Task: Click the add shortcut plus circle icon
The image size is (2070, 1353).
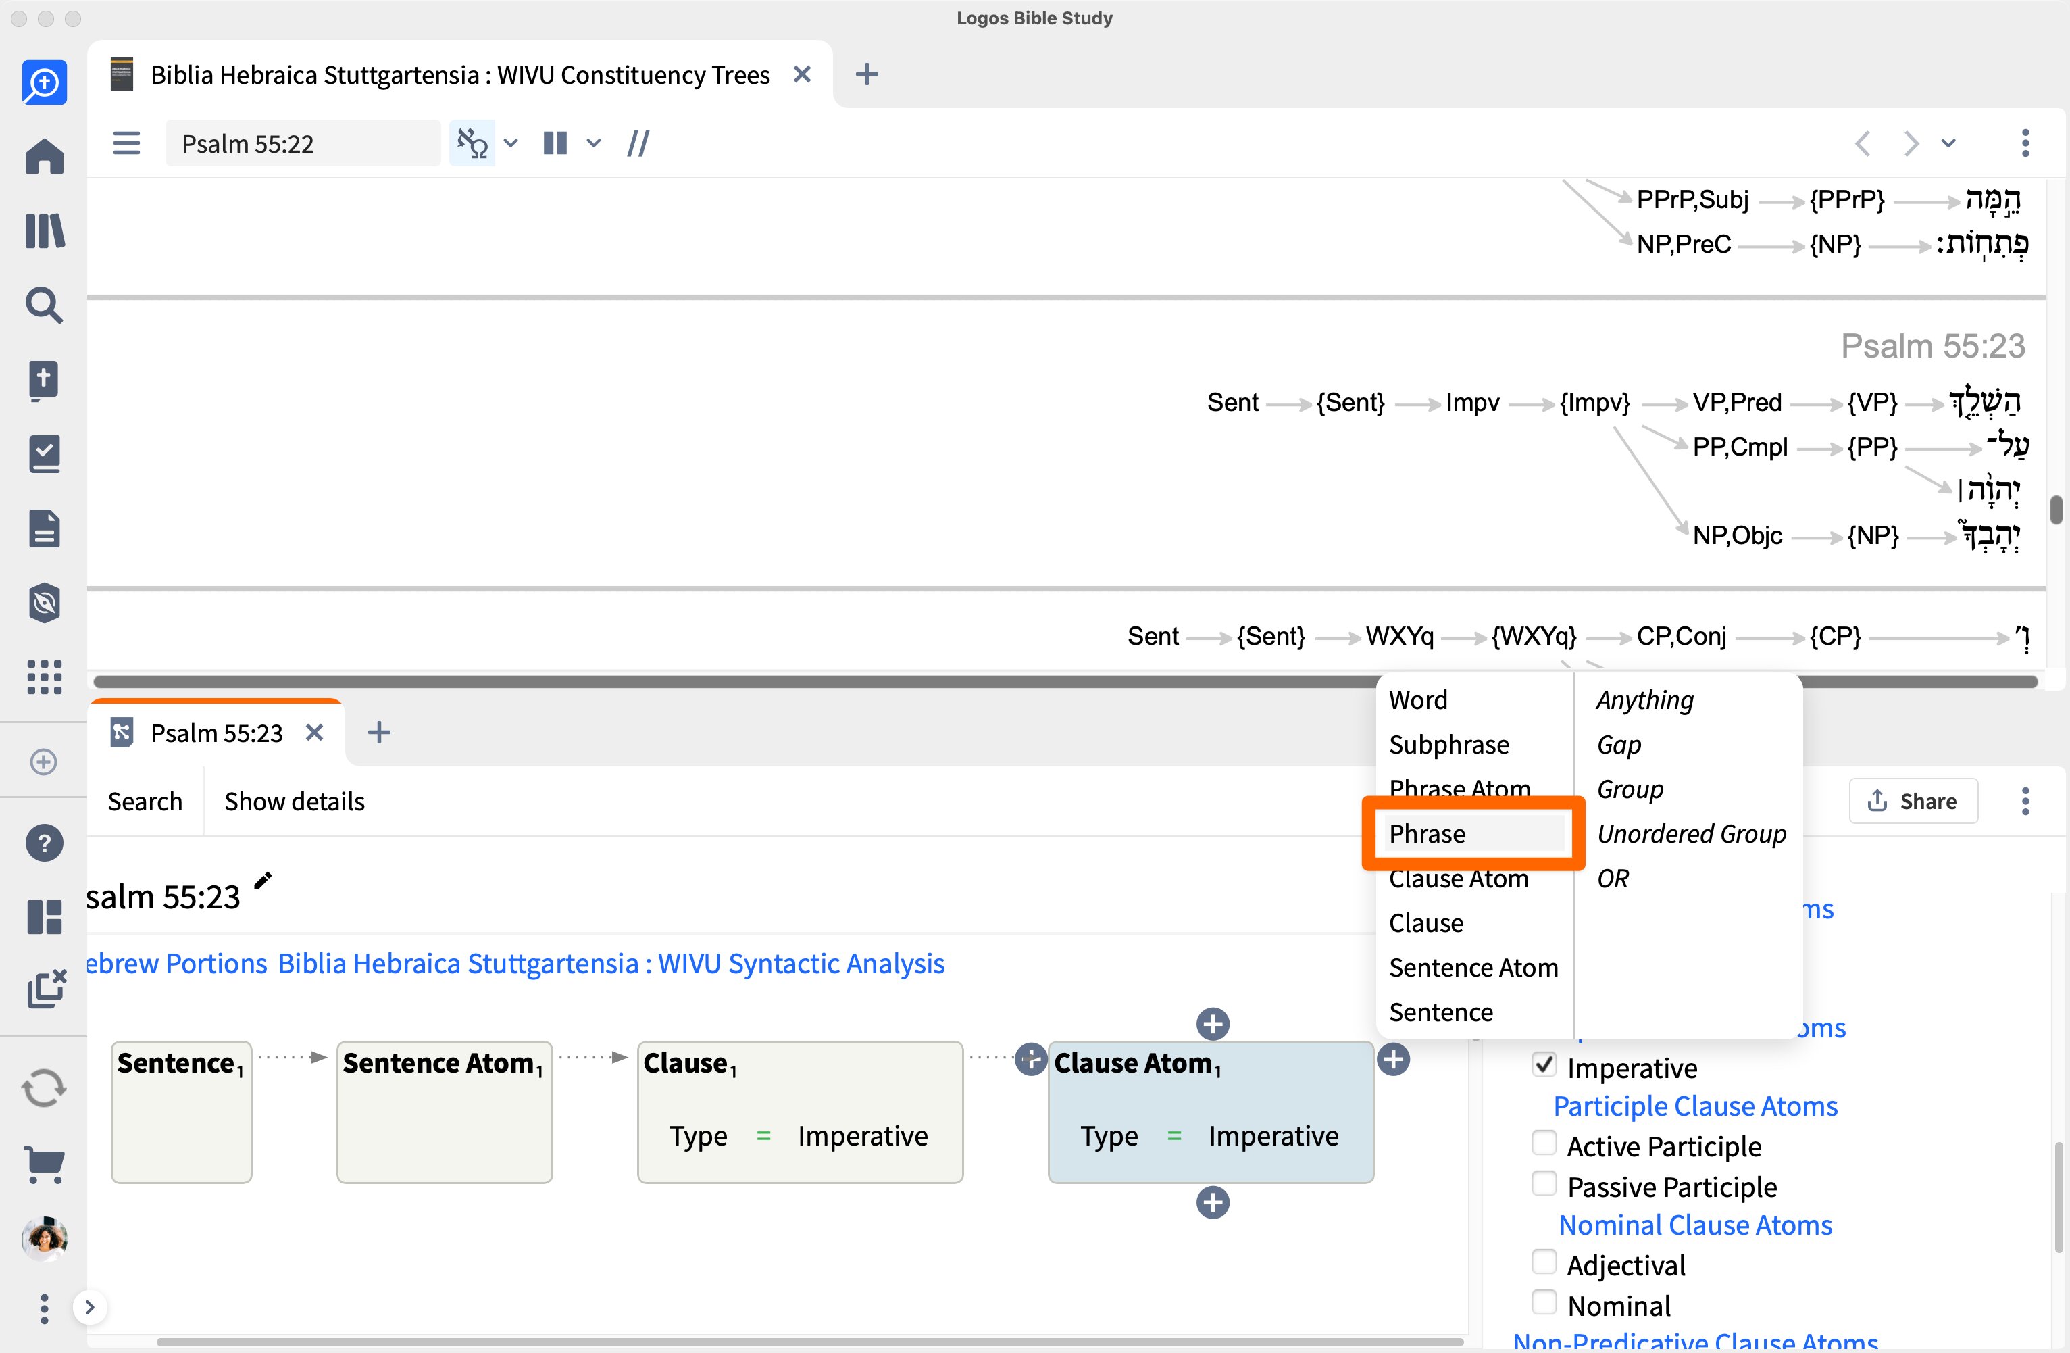Action: 43,762
